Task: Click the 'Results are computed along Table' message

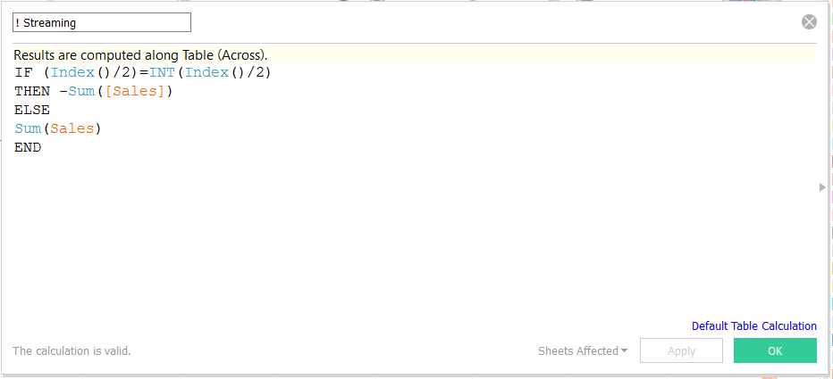Action: [x=140, y=55]
